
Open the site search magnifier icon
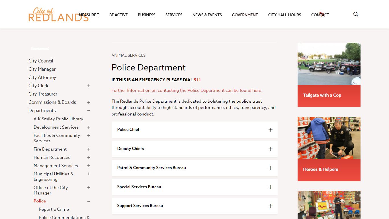[356, 14]
